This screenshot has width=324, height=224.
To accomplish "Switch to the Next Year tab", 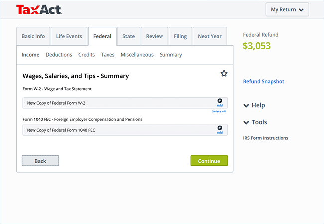I will click(x=210, y=36).
